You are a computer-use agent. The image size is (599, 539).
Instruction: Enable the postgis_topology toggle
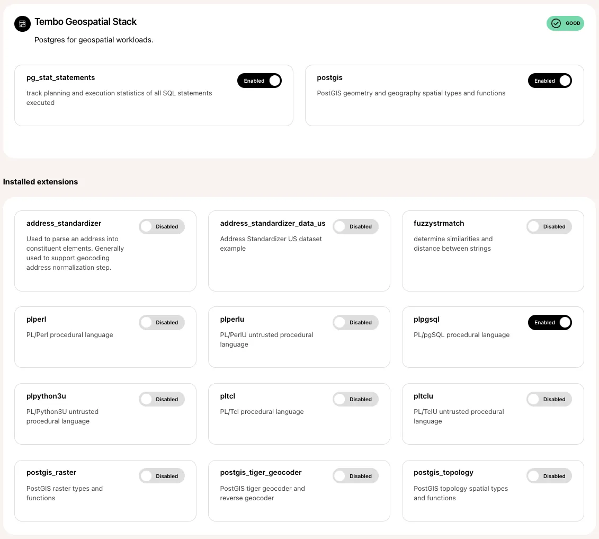549,476
